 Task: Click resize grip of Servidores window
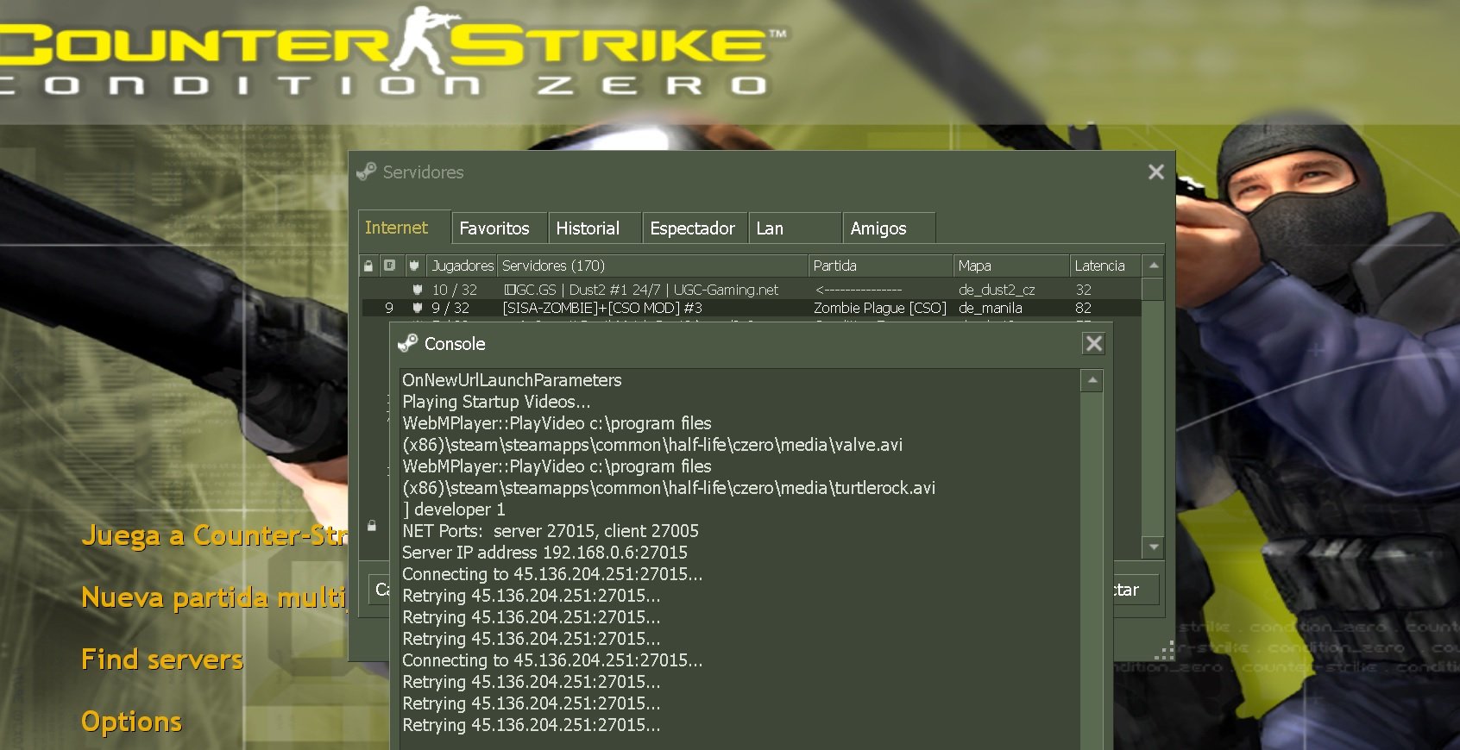[1166, 651]
